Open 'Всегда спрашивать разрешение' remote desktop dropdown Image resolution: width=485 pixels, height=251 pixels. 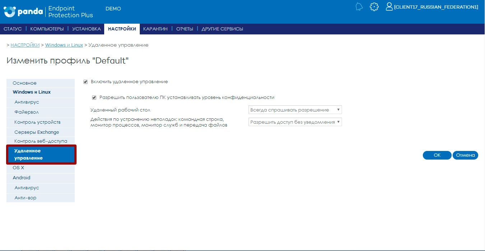click(295, 110)
